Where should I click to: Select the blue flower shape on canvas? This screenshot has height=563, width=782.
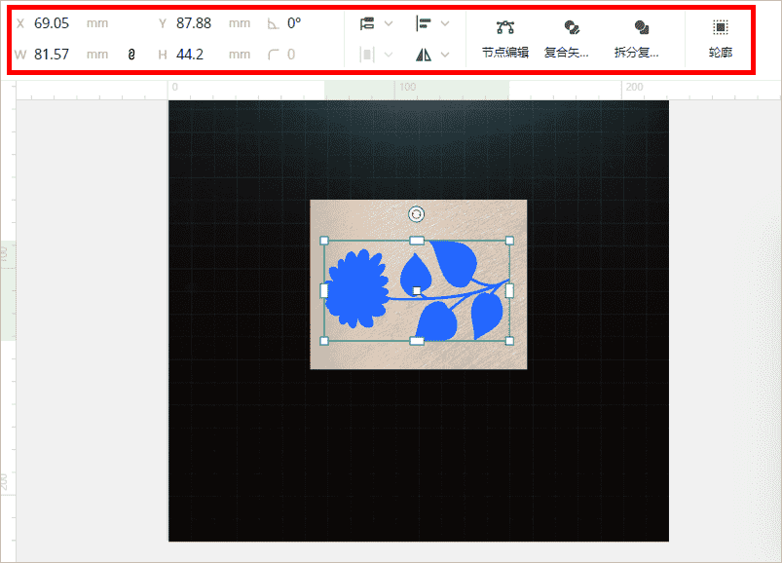(357, 289)
